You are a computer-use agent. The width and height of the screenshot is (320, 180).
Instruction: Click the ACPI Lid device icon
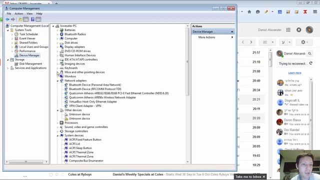[x=66, y=144]
